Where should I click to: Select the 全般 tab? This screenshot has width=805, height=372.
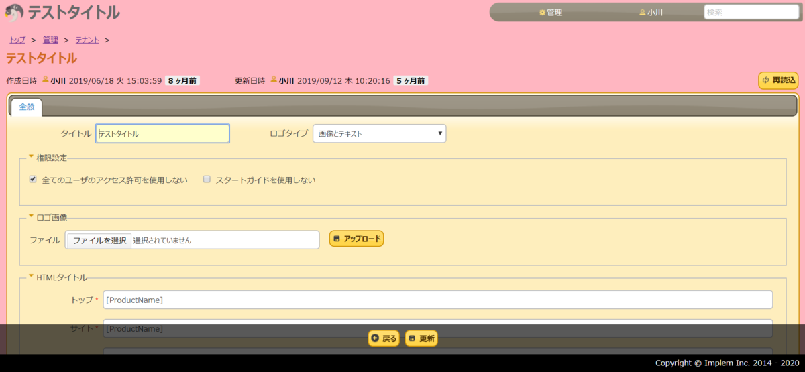pos(27,107)
